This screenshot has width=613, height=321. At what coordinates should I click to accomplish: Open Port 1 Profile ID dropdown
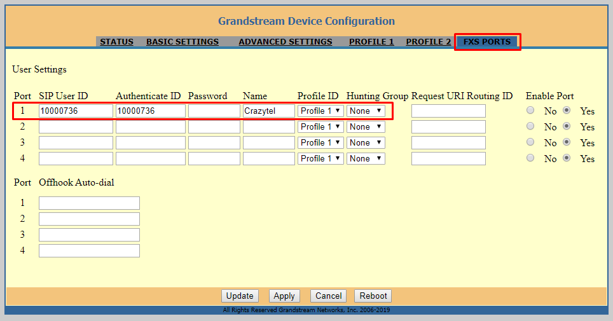point(320,111)
